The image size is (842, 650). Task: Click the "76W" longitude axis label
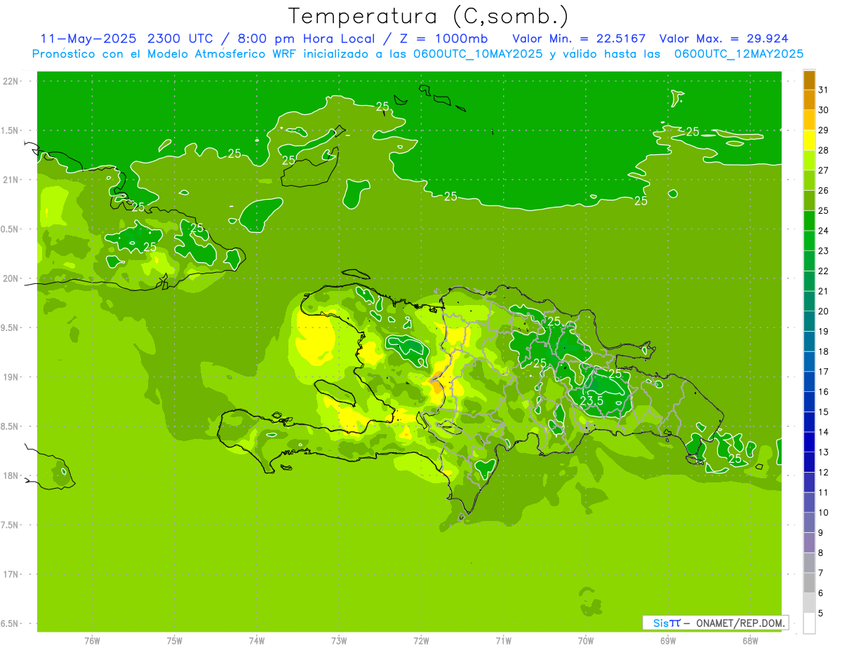click(92, 641)
